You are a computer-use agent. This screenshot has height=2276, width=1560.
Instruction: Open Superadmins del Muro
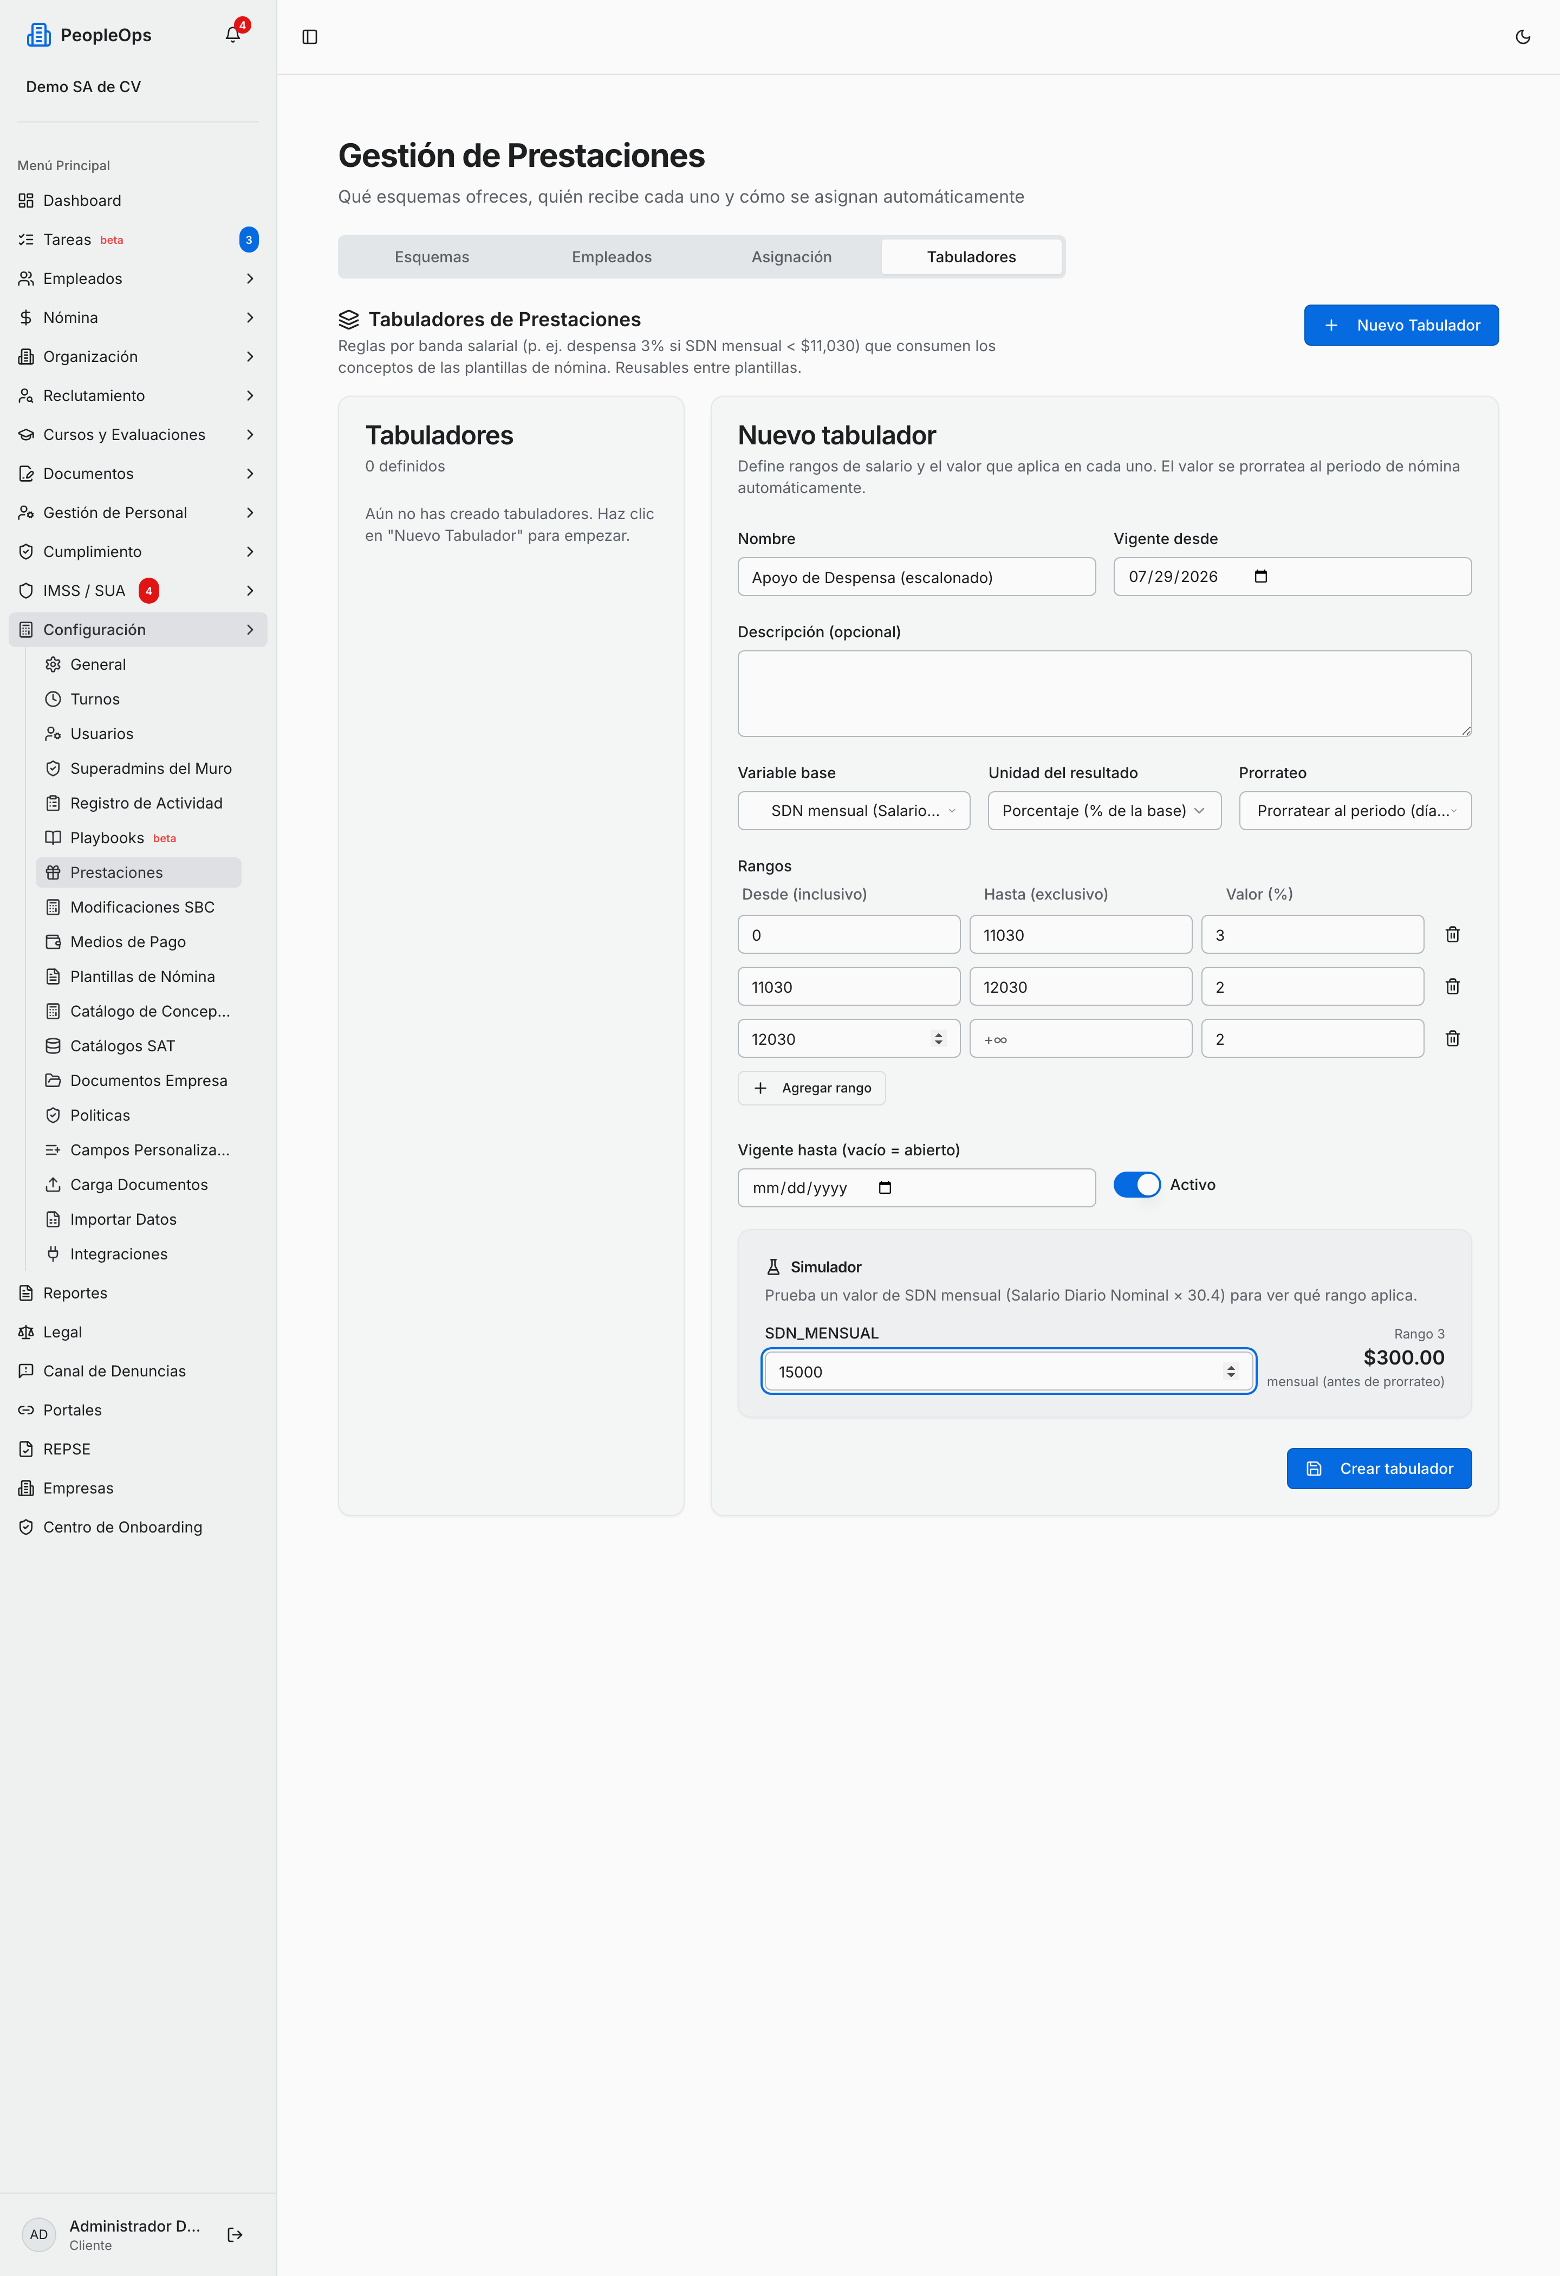coord(139,769)
